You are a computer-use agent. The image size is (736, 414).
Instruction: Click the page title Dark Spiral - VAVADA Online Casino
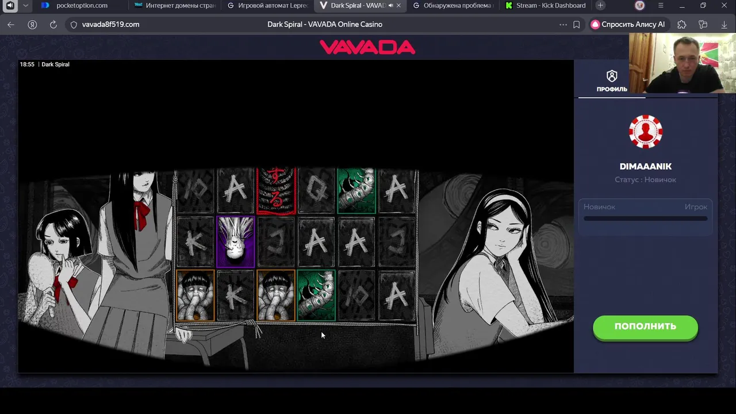(325, 24)
